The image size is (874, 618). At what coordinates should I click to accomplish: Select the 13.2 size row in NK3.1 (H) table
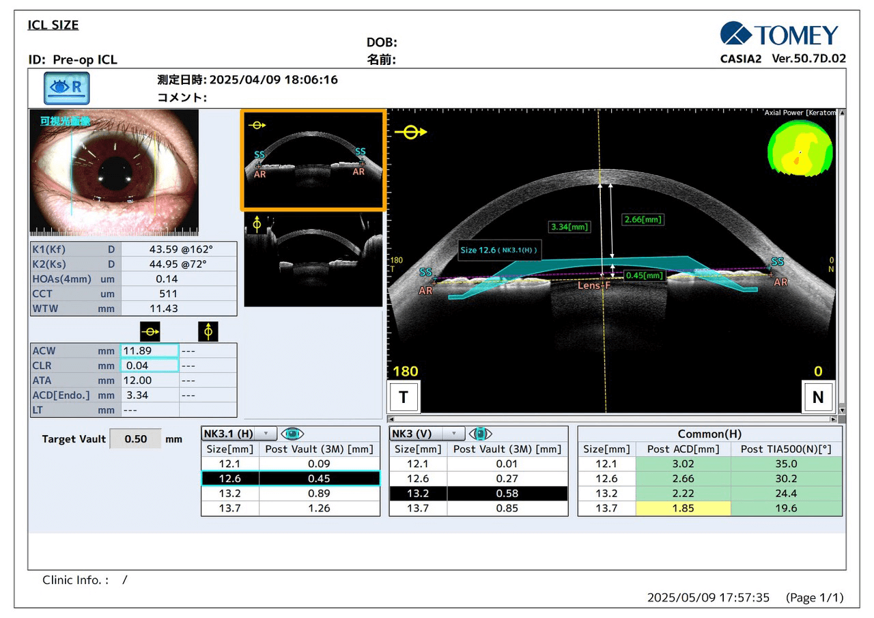[290, 493]
